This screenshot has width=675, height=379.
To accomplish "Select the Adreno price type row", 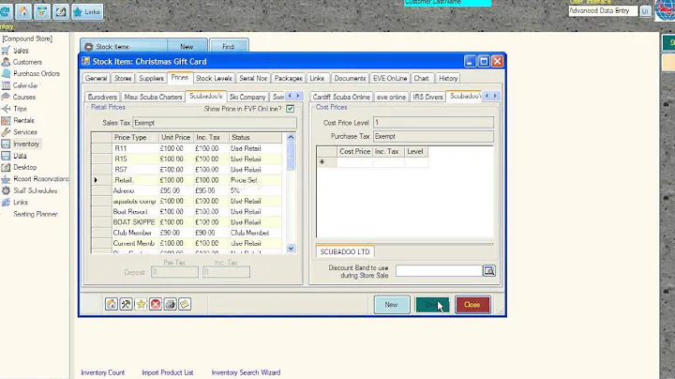I will click(187, 190).
